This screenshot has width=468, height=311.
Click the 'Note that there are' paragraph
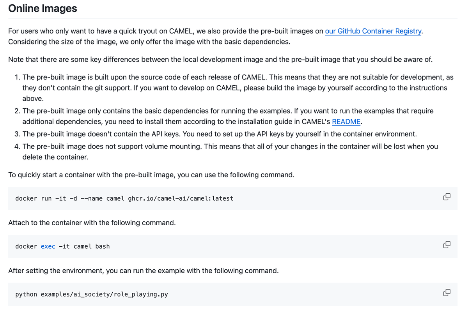(220, 60)
